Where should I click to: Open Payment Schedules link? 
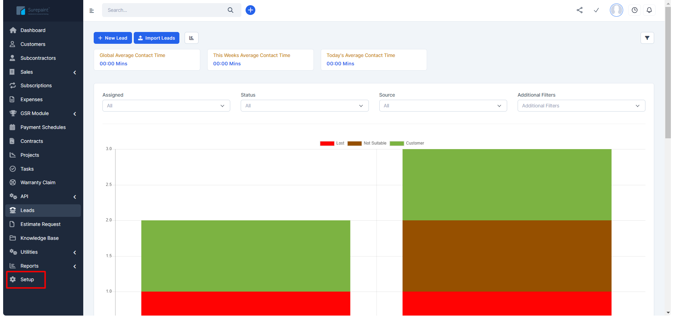pyautogui.click(x=43, y=127)
